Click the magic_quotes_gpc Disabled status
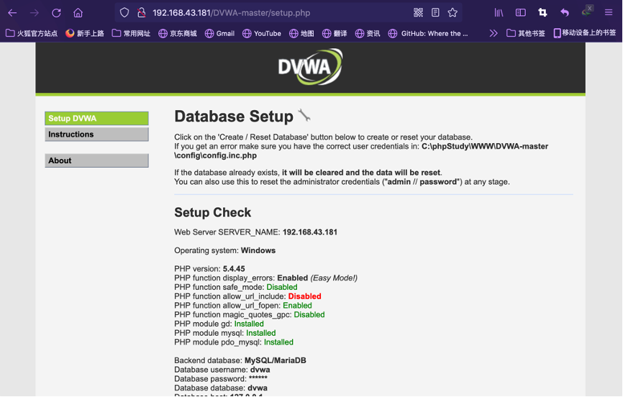 click(x=309, y=314)
